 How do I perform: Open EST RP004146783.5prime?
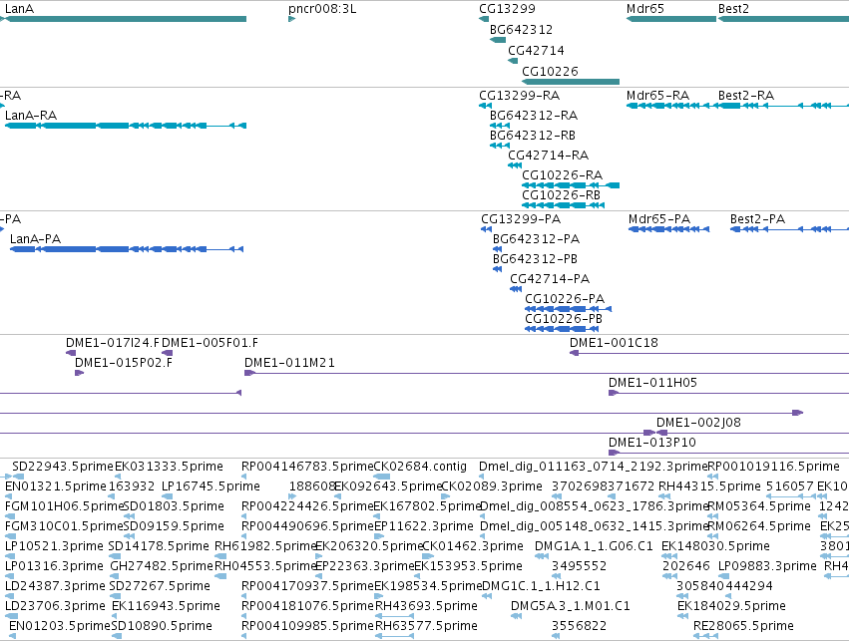(x=307, y=467)
